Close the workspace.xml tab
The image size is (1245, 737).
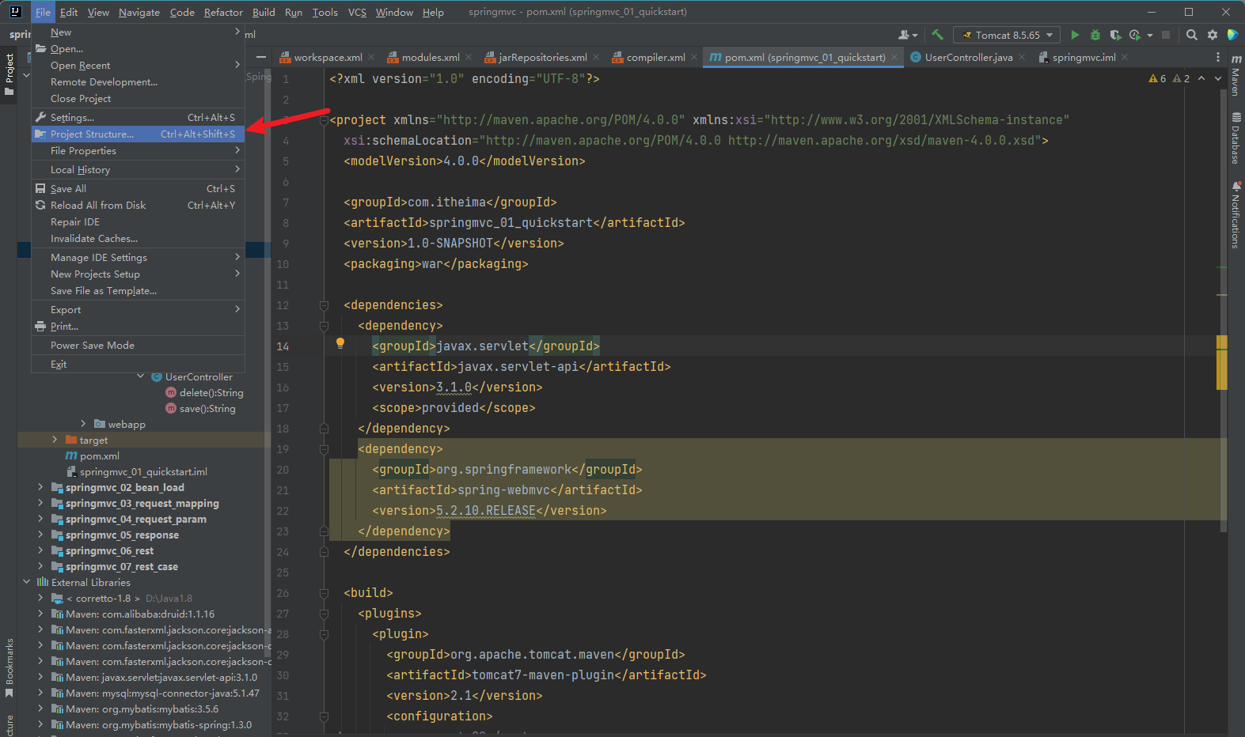[371, 57]
